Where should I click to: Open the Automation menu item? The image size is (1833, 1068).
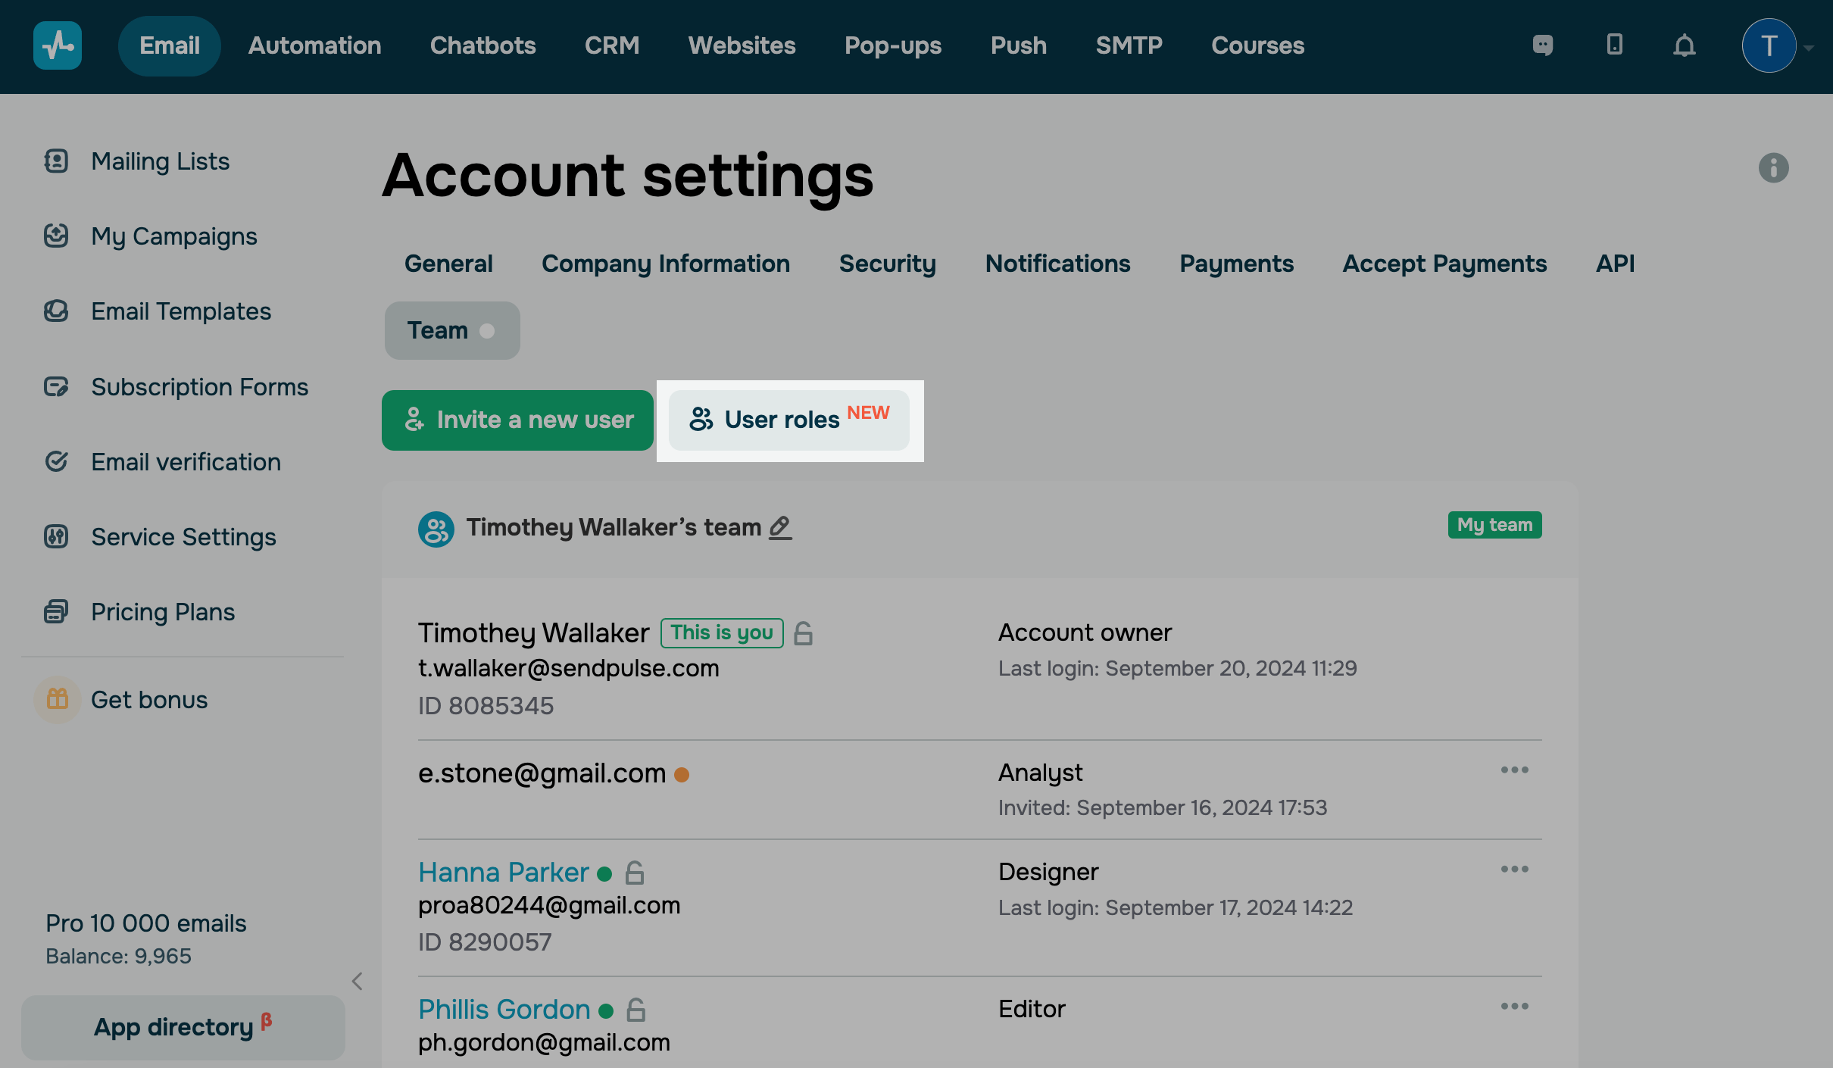314,45
